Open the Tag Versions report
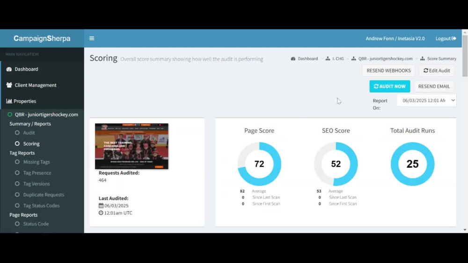The width and height of the screenshot is (468, 263). click(37, 184)
